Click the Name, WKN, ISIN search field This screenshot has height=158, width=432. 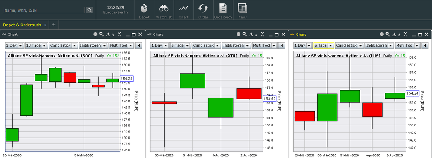[44, 10]
